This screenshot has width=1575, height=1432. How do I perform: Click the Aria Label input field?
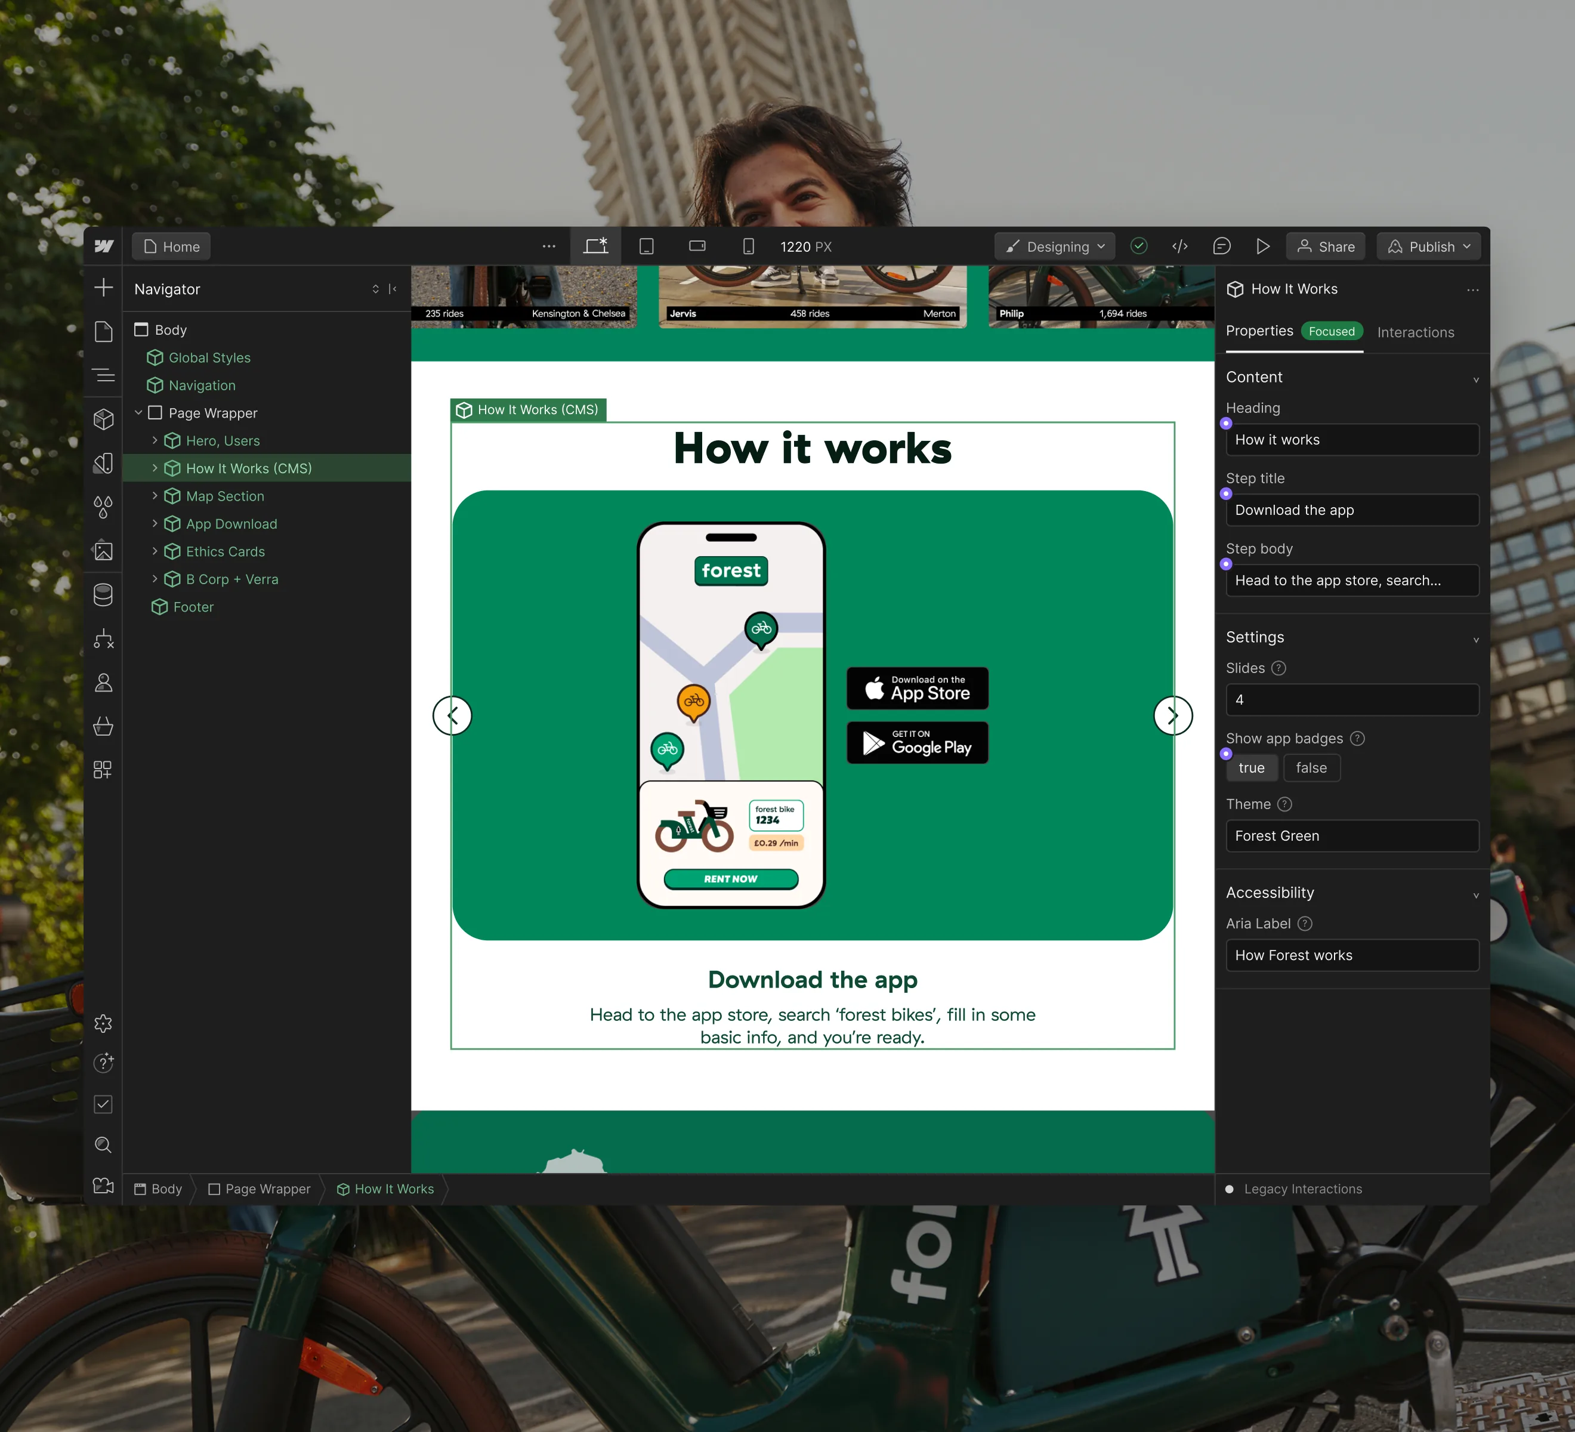point(1352,955)
